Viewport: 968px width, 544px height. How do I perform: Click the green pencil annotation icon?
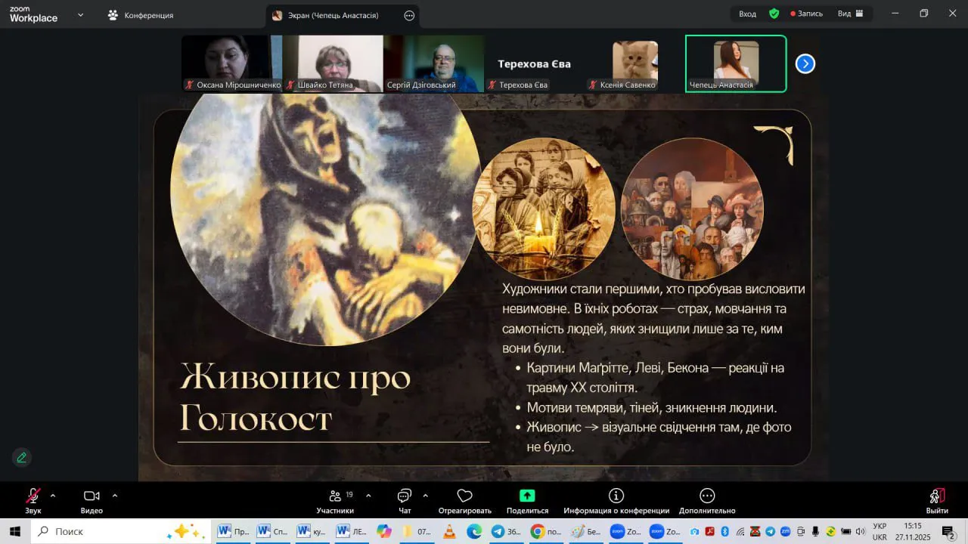[22, 457]
